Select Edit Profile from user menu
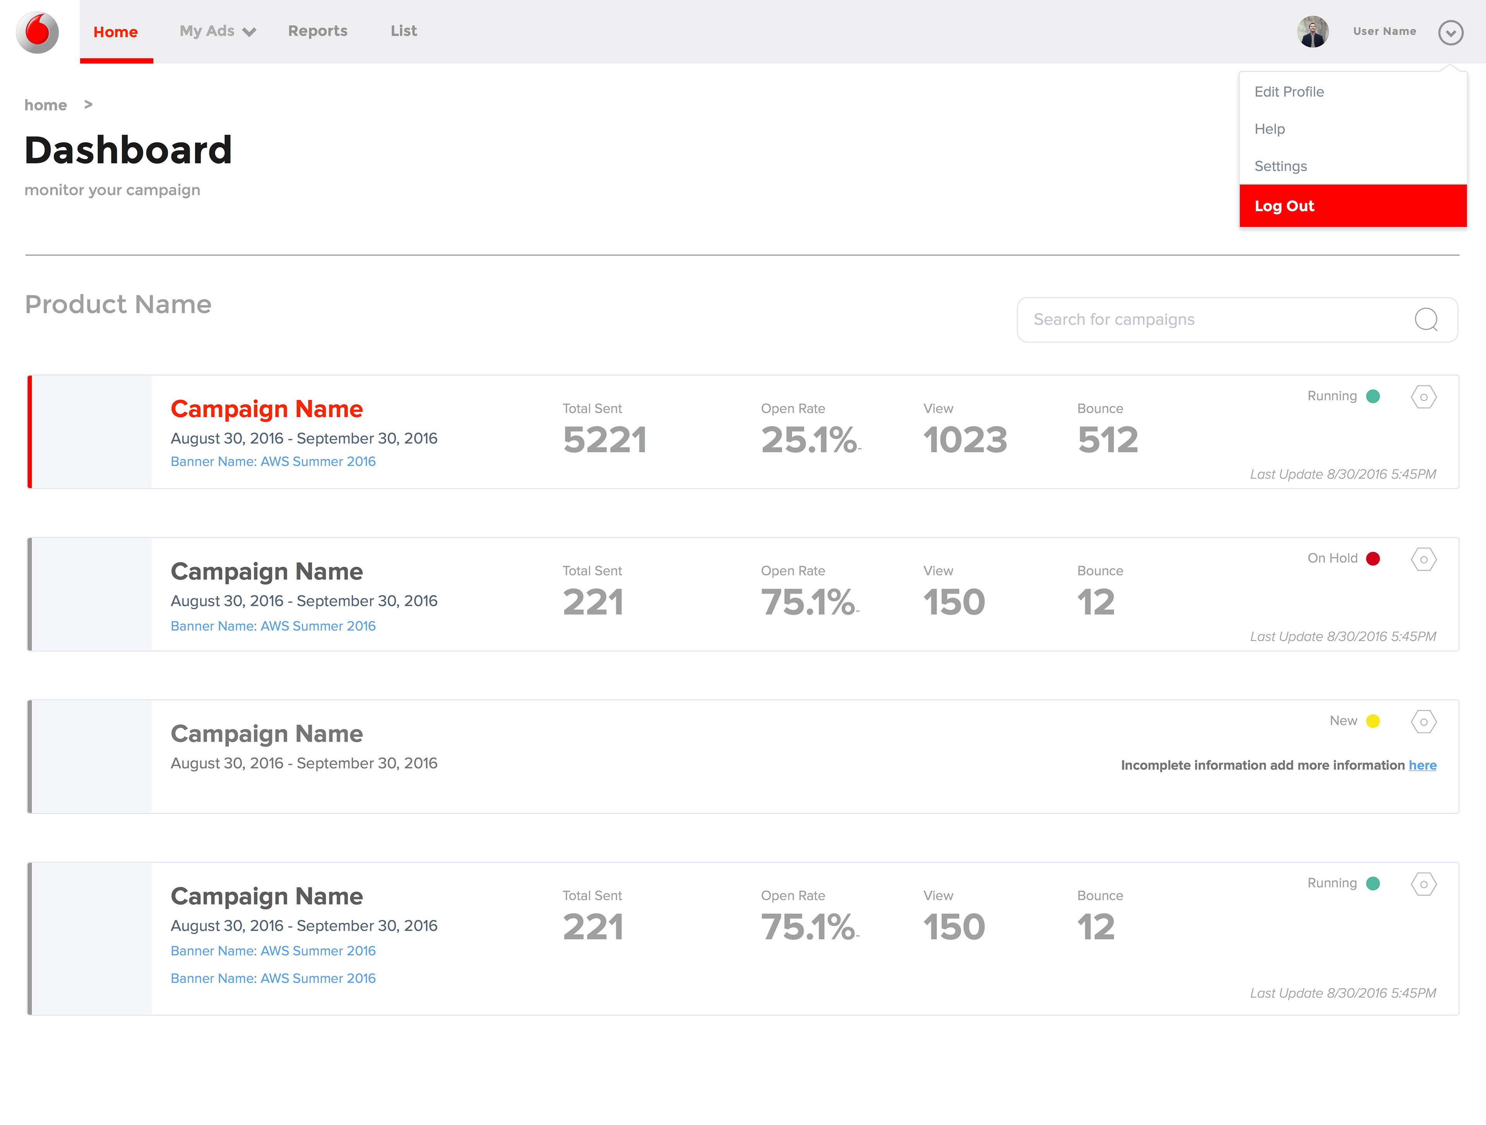This screenshot has width=1486, height=1125. (1289, 92)
